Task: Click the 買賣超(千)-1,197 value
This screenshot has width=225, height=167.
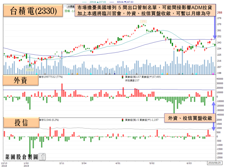Action: (149, 120)
